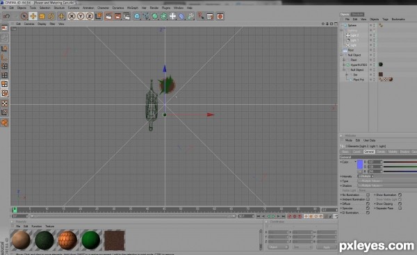
Task: Toggle World coordinate system icon
Action: point(99,16)
